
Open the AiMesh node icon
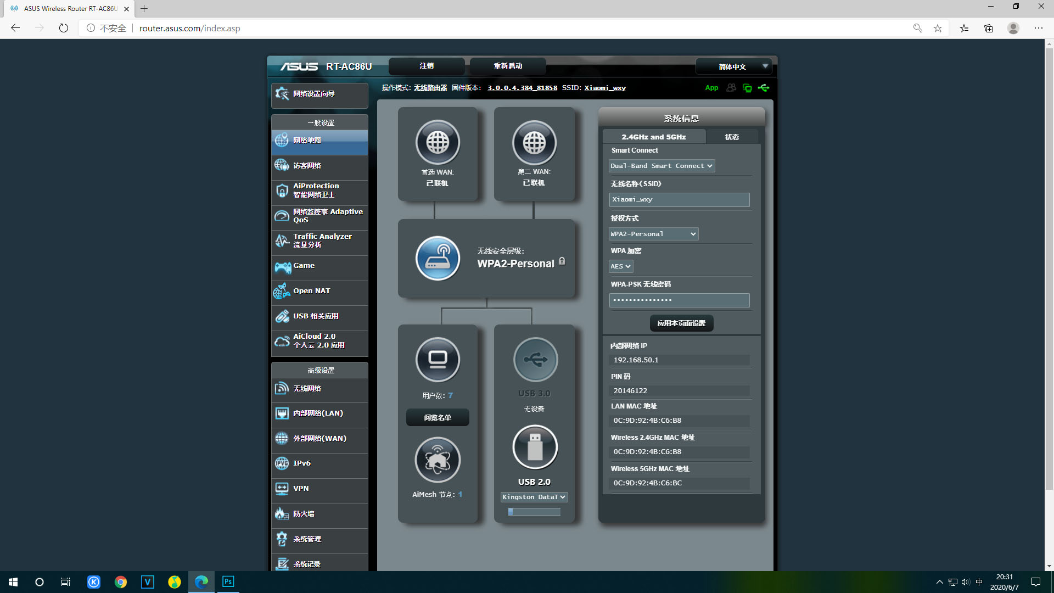pos(438,460)
